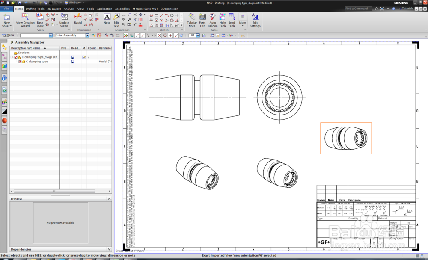This screenshot has height=260, width=428.
Task: Open the Entire Assembly scope dropdown
Action: click(87, 35)
